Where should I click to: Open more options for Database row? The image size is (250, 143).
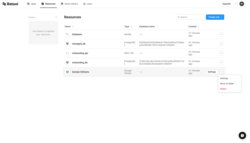[221, 34]
